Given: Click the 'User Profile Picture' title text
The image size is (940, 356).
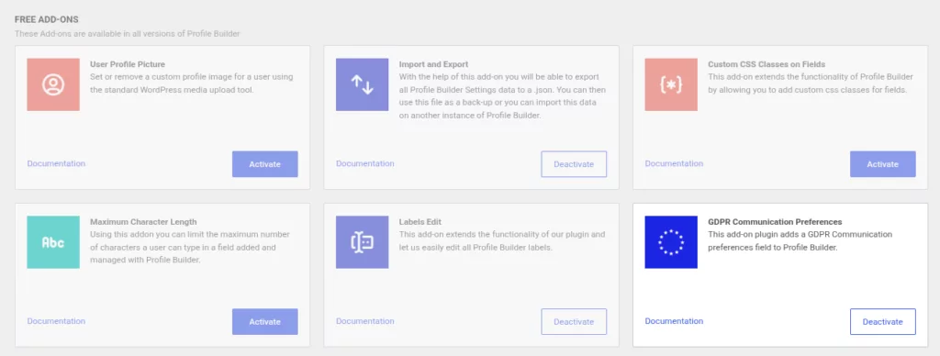Looking at the screenshot, I should coord(128,64).
